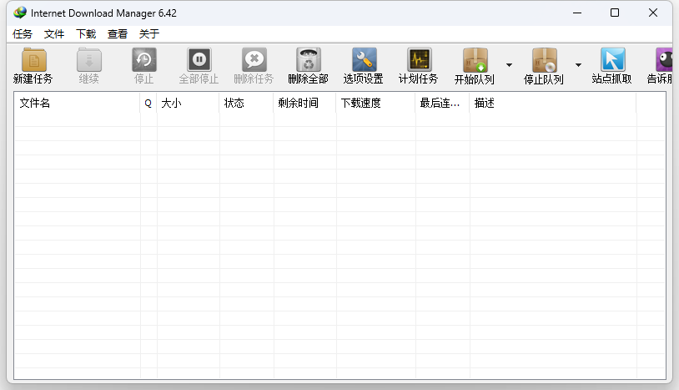This screenshot has height=390, width=679.
Task: Sort by 大小 column header
Action: [x=188, y=104]
